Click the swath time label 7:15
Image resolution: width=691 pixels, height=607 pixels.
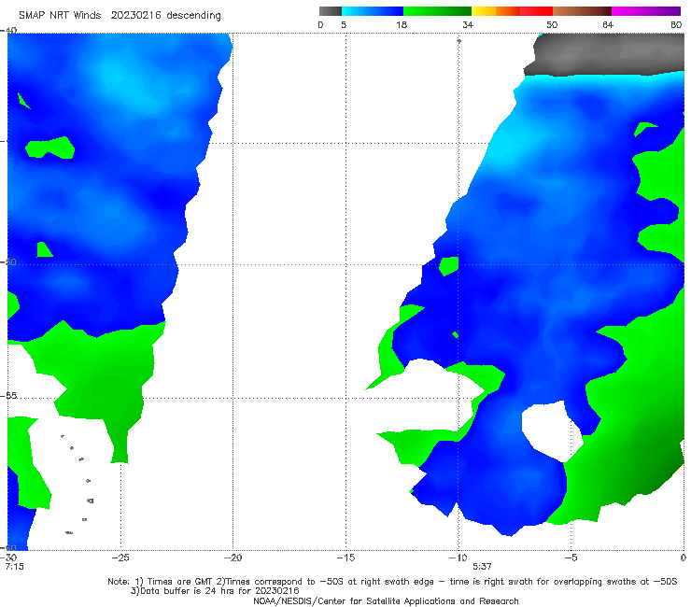15,567
